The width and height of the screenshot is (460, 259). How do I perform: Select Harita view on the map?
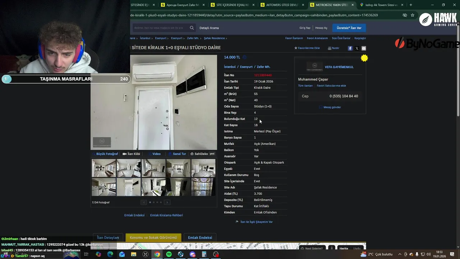click(x=344, y=249)
